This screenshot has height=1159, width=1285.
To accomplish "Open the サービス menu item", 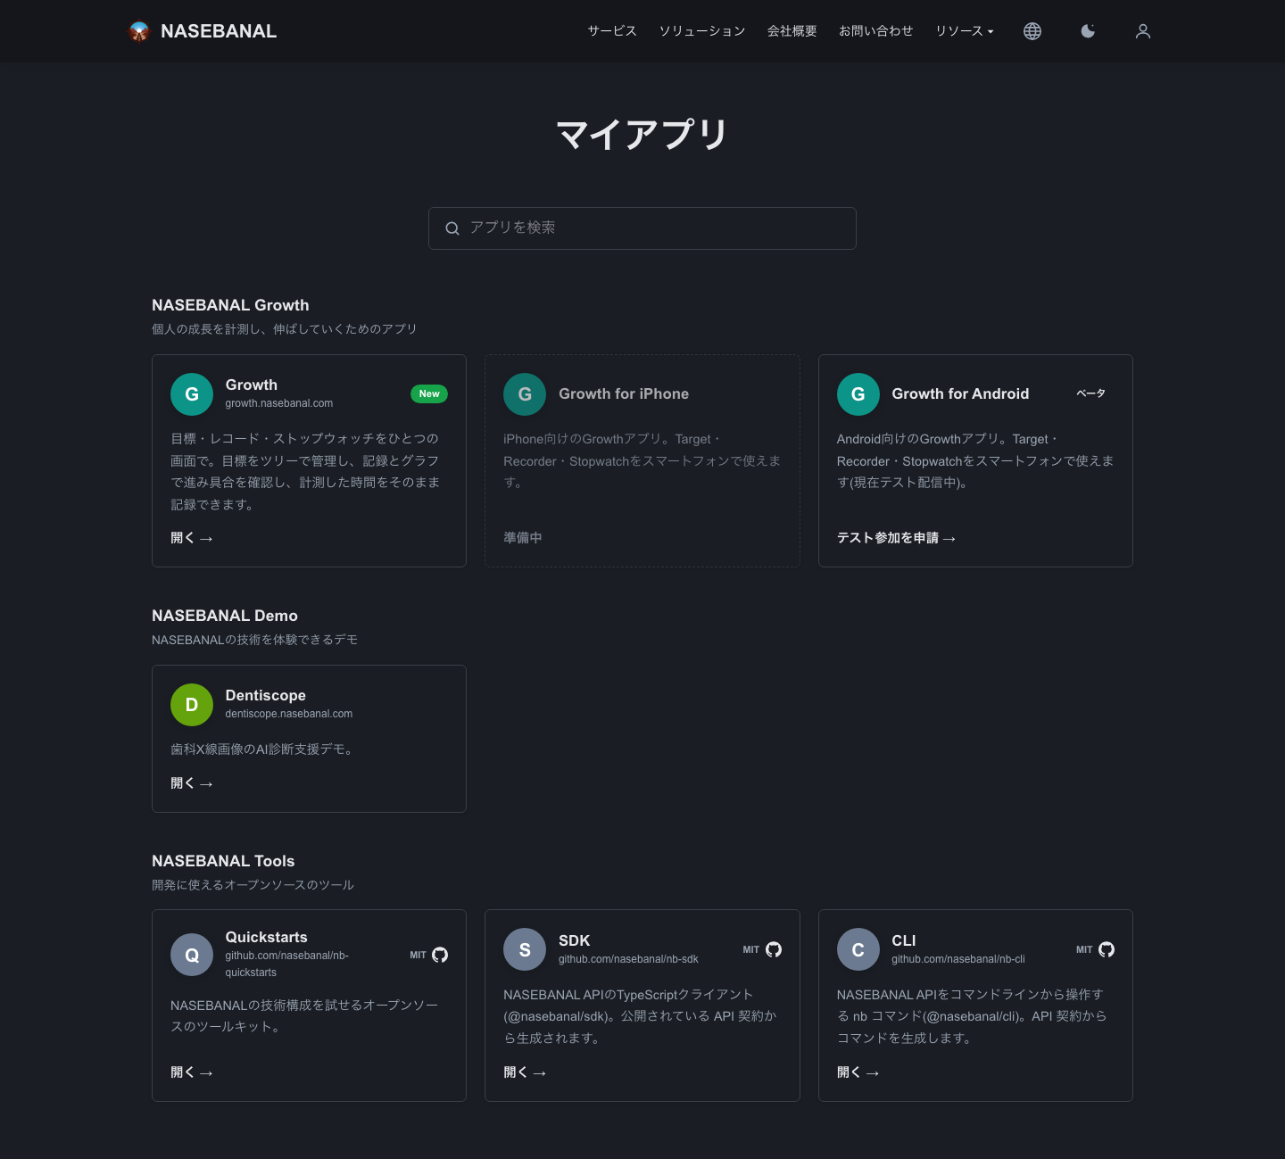I will 612,31.
